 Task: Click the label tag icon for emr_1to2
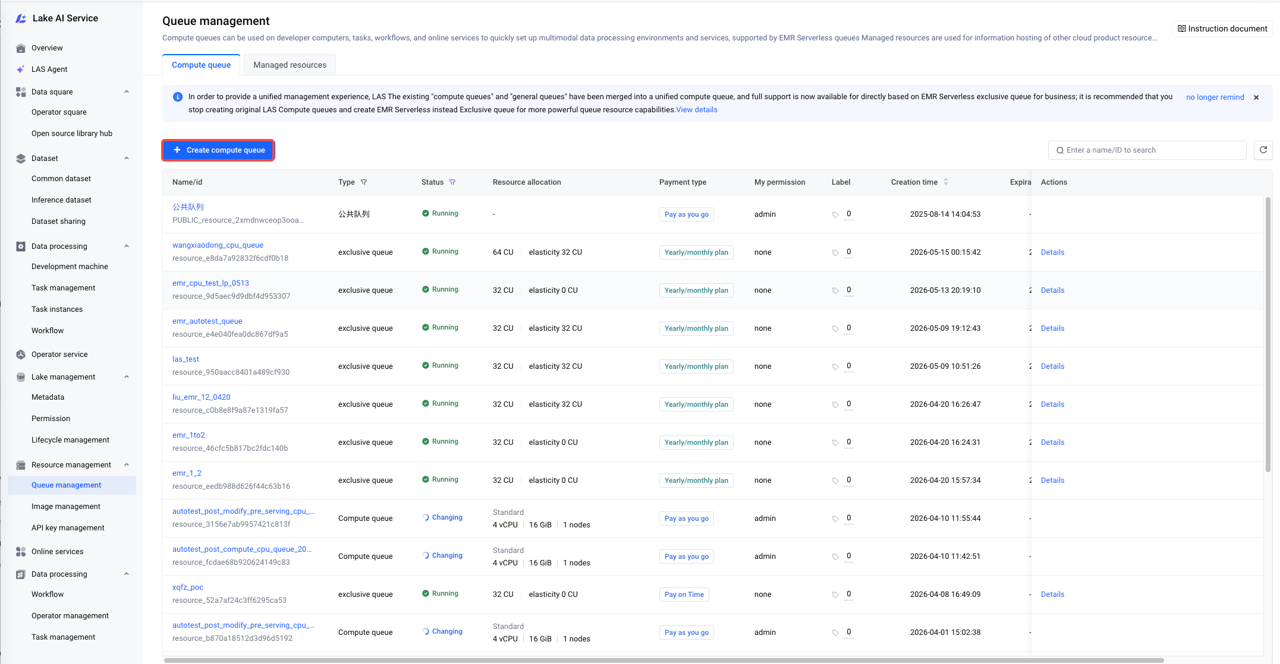pos(835,443)
